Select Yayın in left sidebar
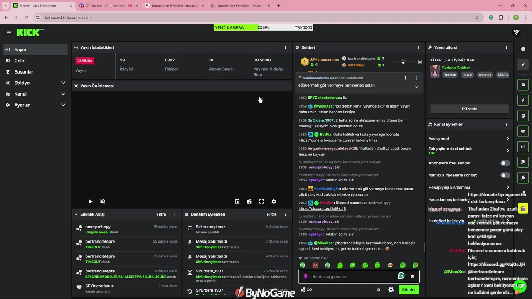The width and height of the screenshot is (532, 299). [35, 49]
